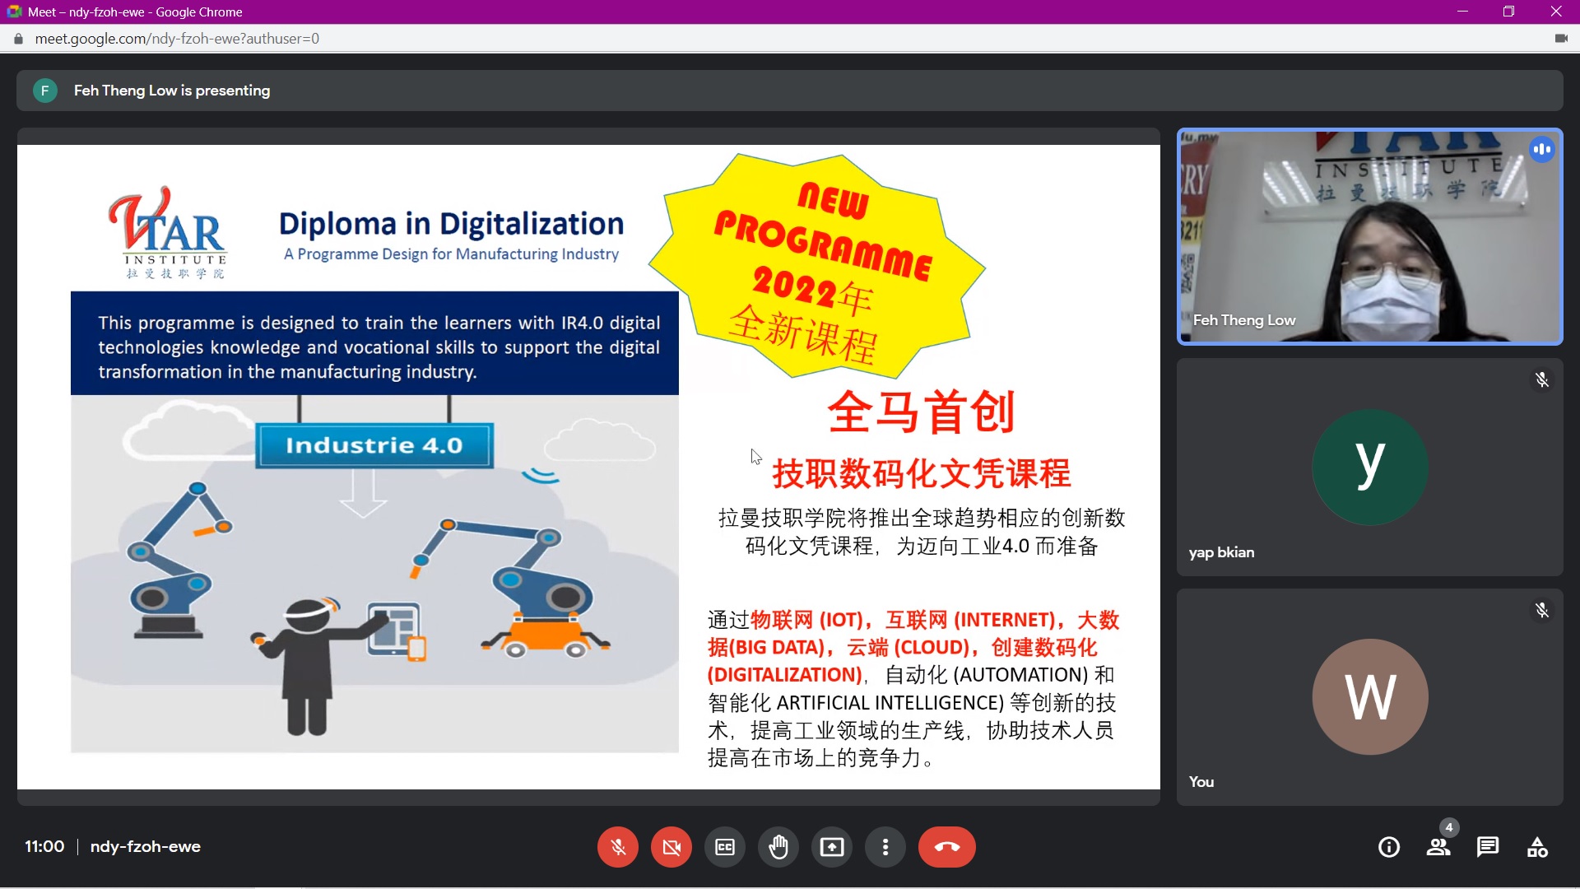Click the brown 'W' avatar
This screenshot has height=889, width=1580.
pyautogui.click(x=1370, y=696)
